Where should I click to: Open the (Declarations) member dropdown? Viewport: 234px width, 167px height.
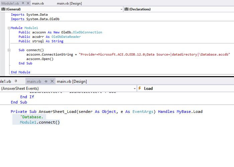179,9
